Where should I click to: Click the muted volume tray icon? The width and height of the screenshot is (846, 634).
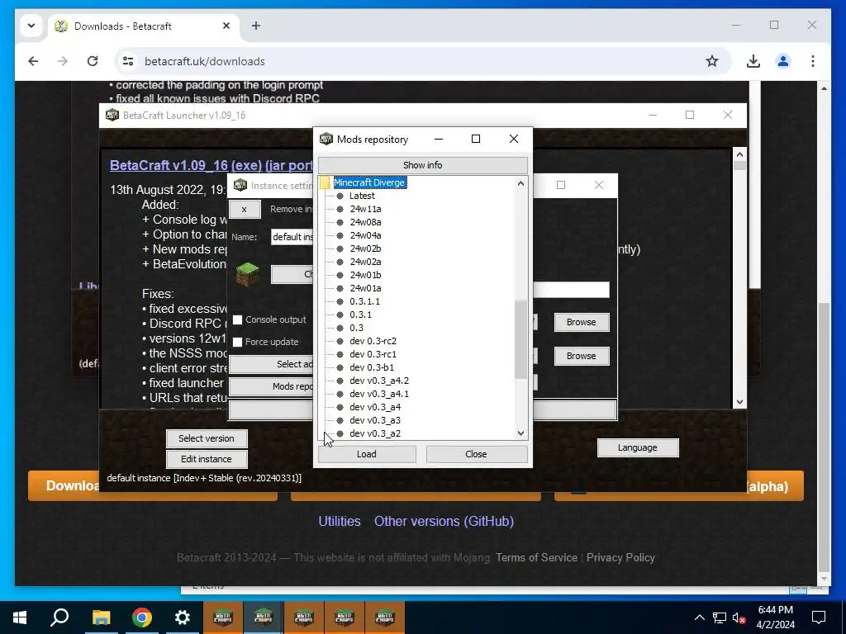click(x=739, y=617)
